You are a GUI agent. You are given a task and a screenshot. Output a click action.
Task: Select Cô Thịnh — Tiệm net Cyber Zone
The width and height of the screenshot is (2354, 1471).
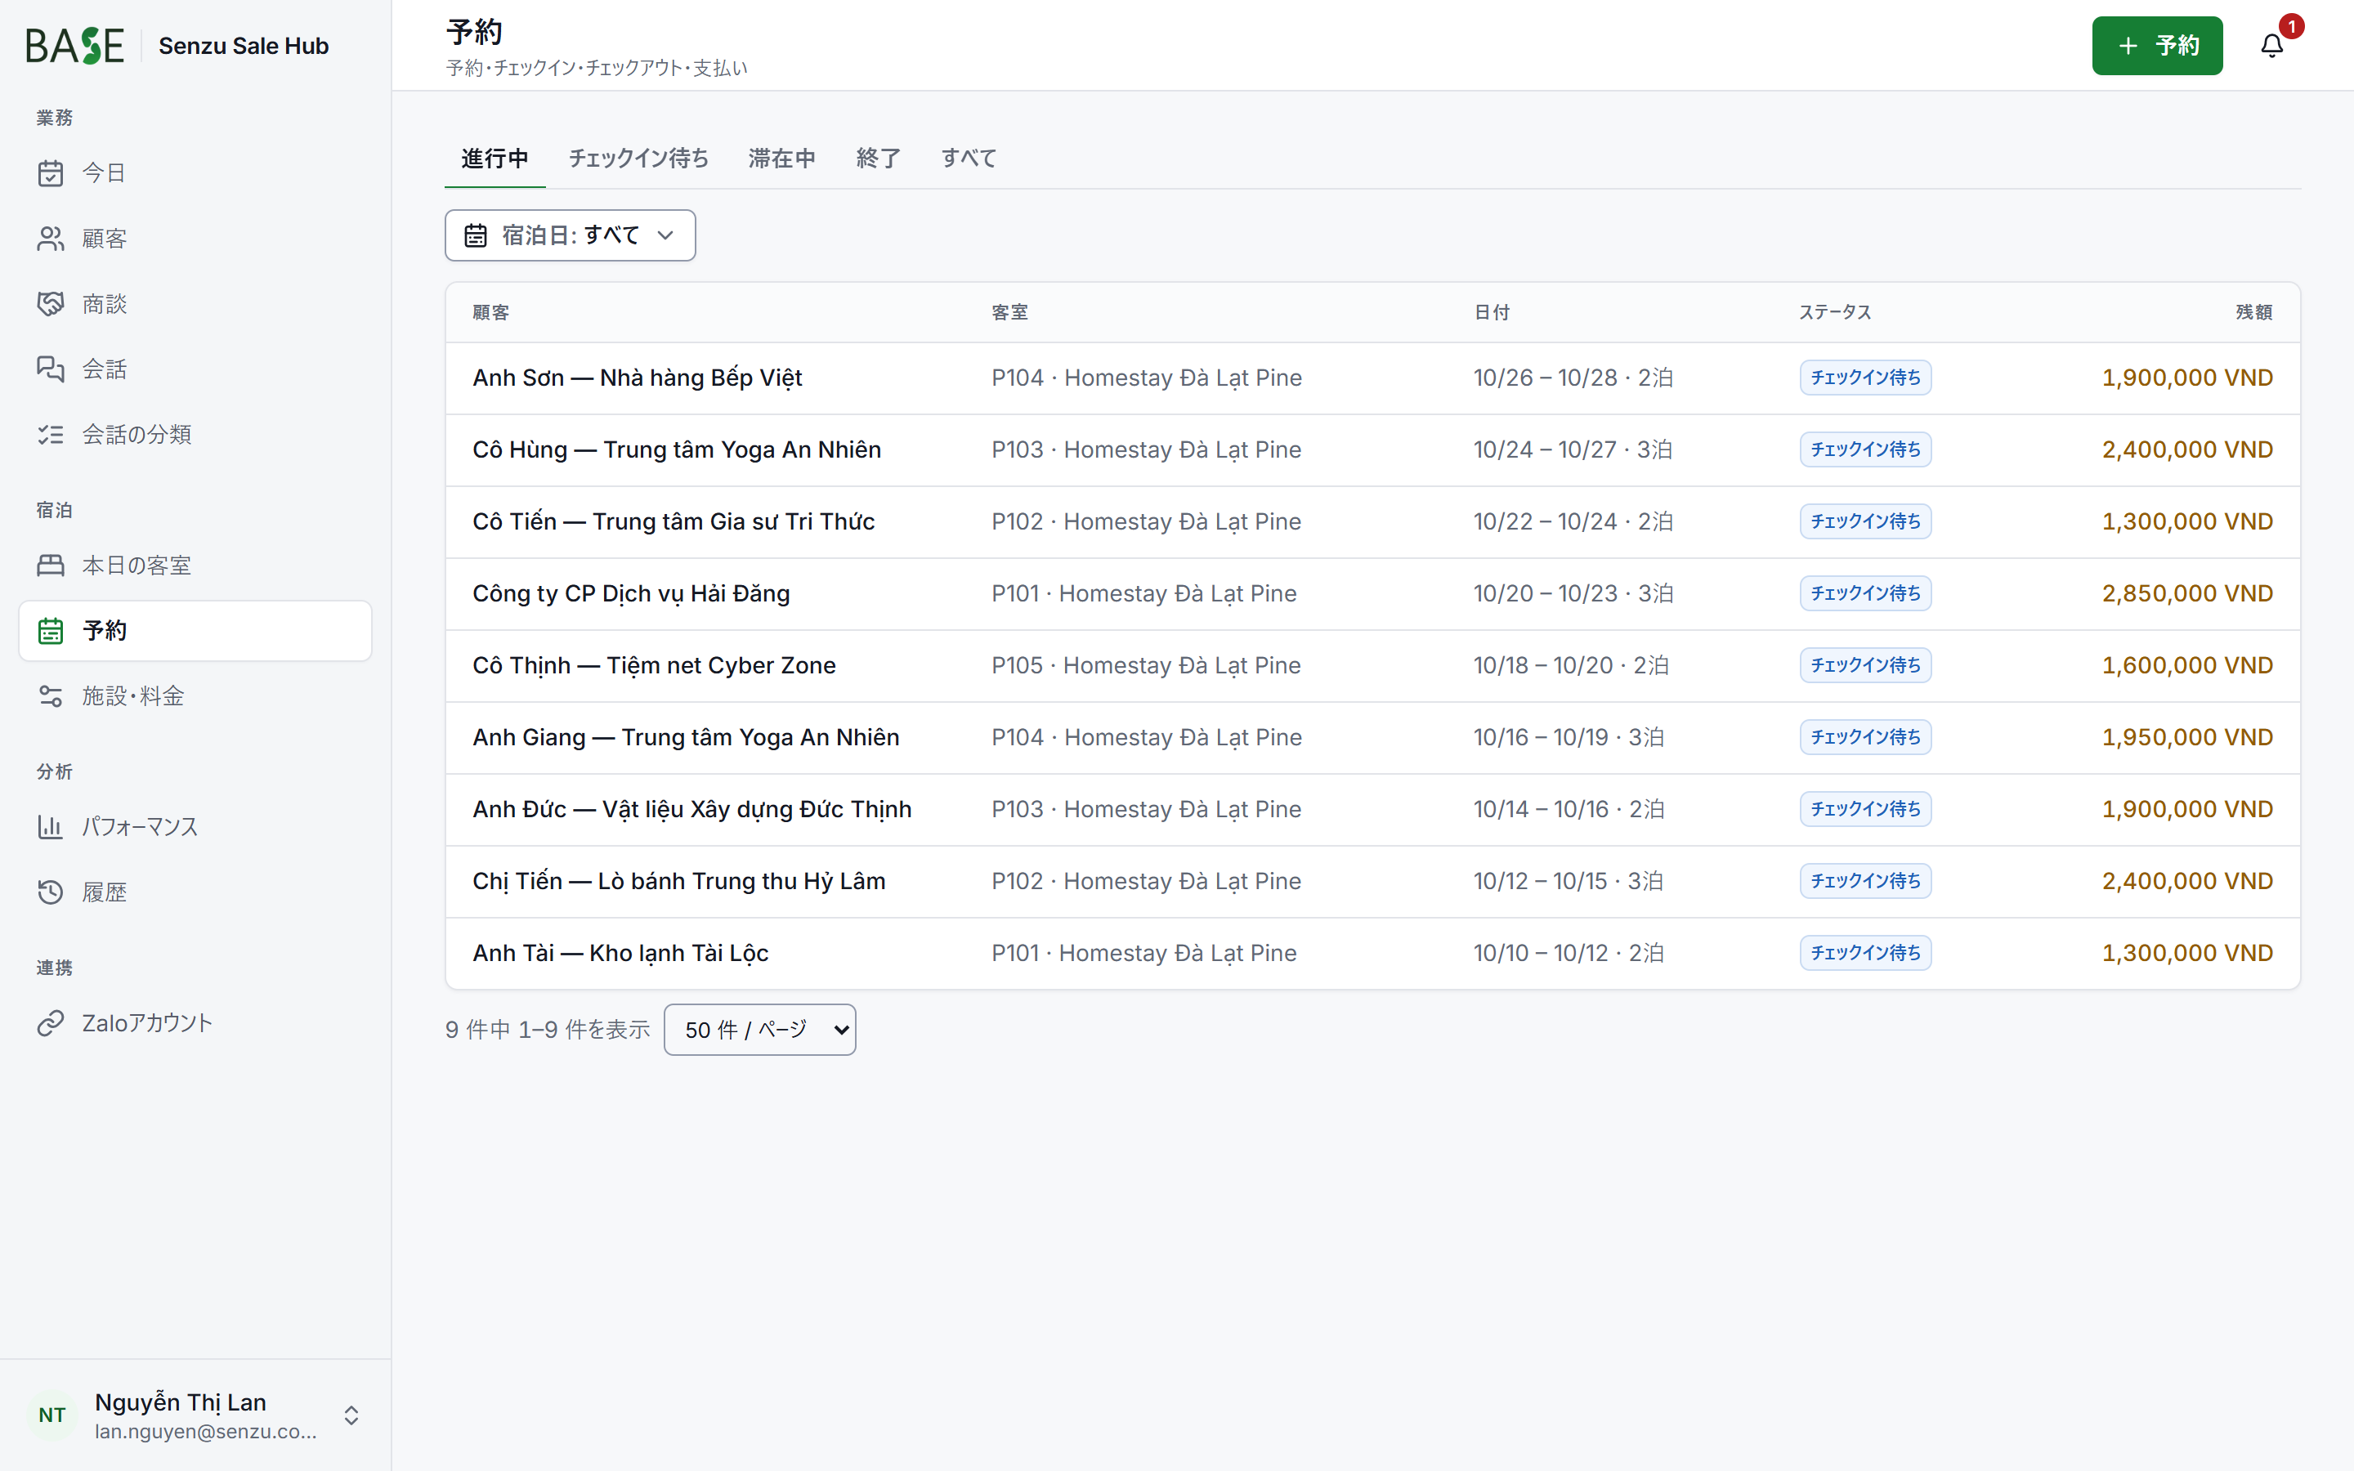tap(1372, 665)
